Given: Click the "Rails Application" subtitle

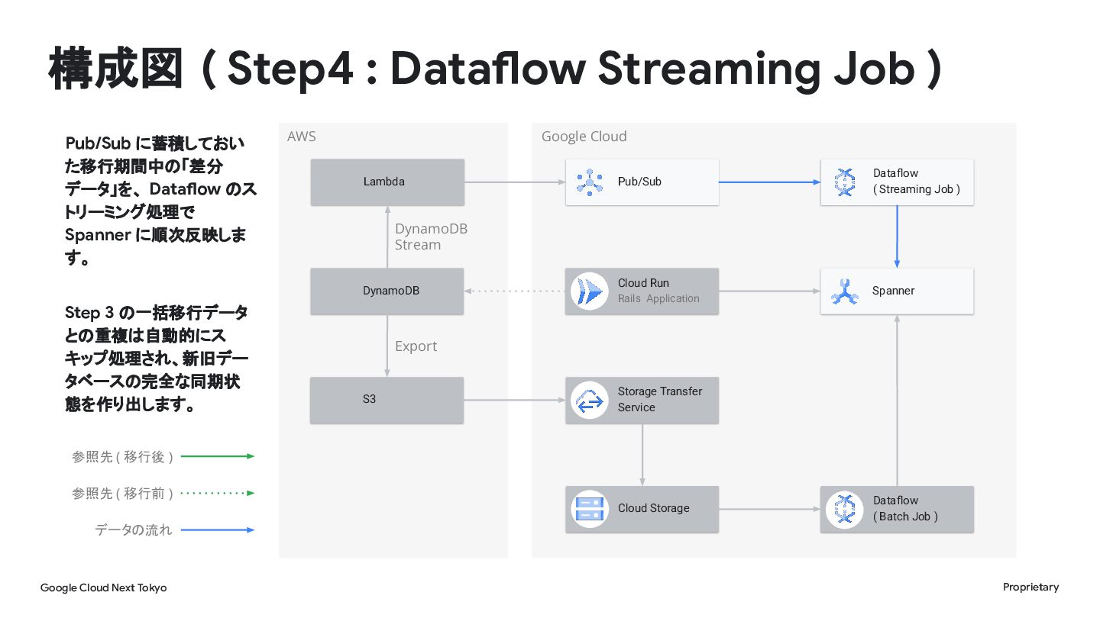Looking at the screenshot, I should pos(658,298).
